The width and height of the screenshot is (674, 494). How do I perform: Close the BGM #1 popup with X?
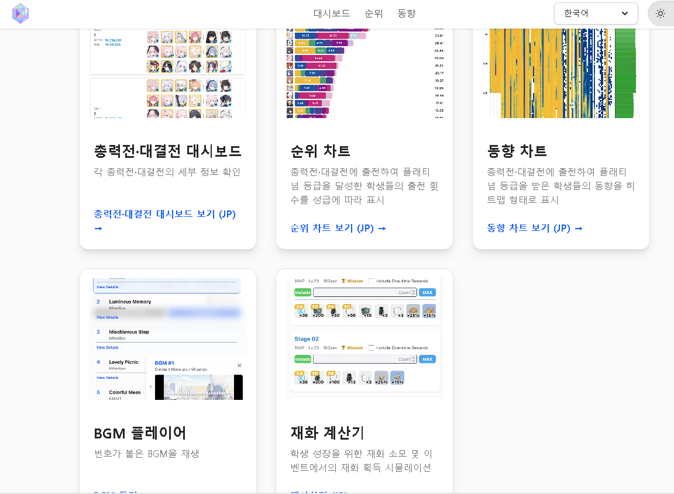coord(239,365)
